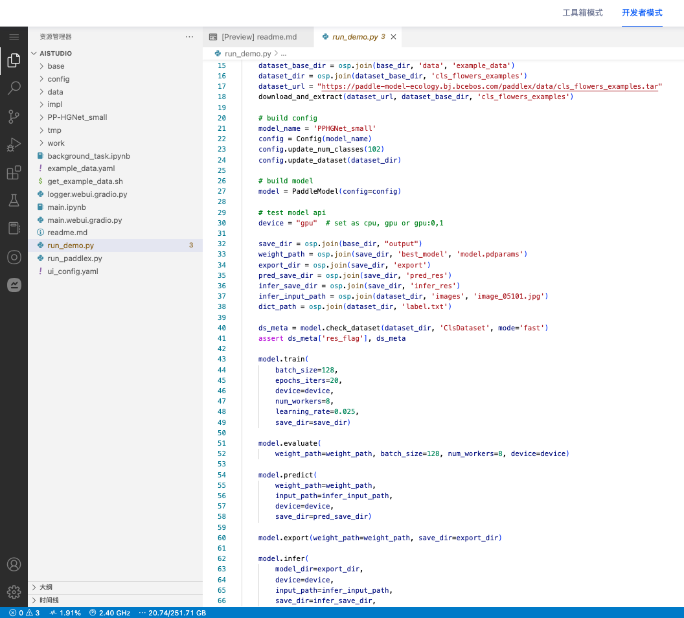Expand the 大纲 outline section

[x=46, y=588]
